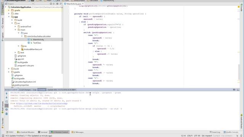Open the GitHub CalculatorApp repository link

pyautogui.click(x=42, y=104)
